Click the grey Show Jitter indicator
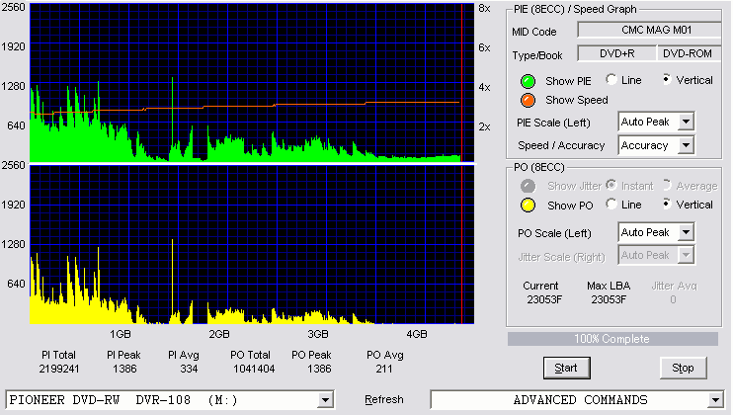 pos(528,186)
